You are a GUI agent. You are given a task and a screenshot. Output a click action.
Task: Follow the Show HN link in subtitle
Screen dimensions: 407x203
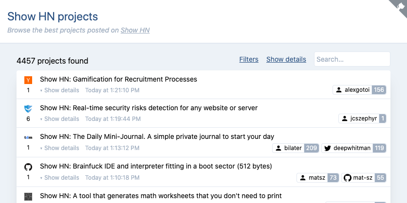tap(135, 30)
